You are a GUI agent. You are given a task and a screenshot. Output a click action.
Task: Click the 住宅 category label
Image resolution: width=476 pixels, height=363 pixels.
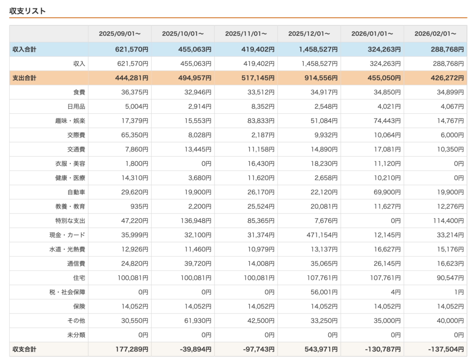(x=79, y=278)
